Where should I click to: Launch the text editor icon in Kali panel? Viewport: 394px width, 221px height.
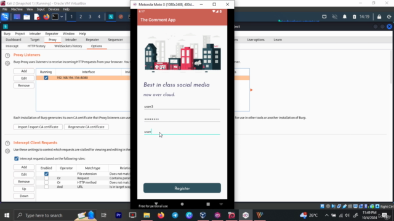click(37, 17)
